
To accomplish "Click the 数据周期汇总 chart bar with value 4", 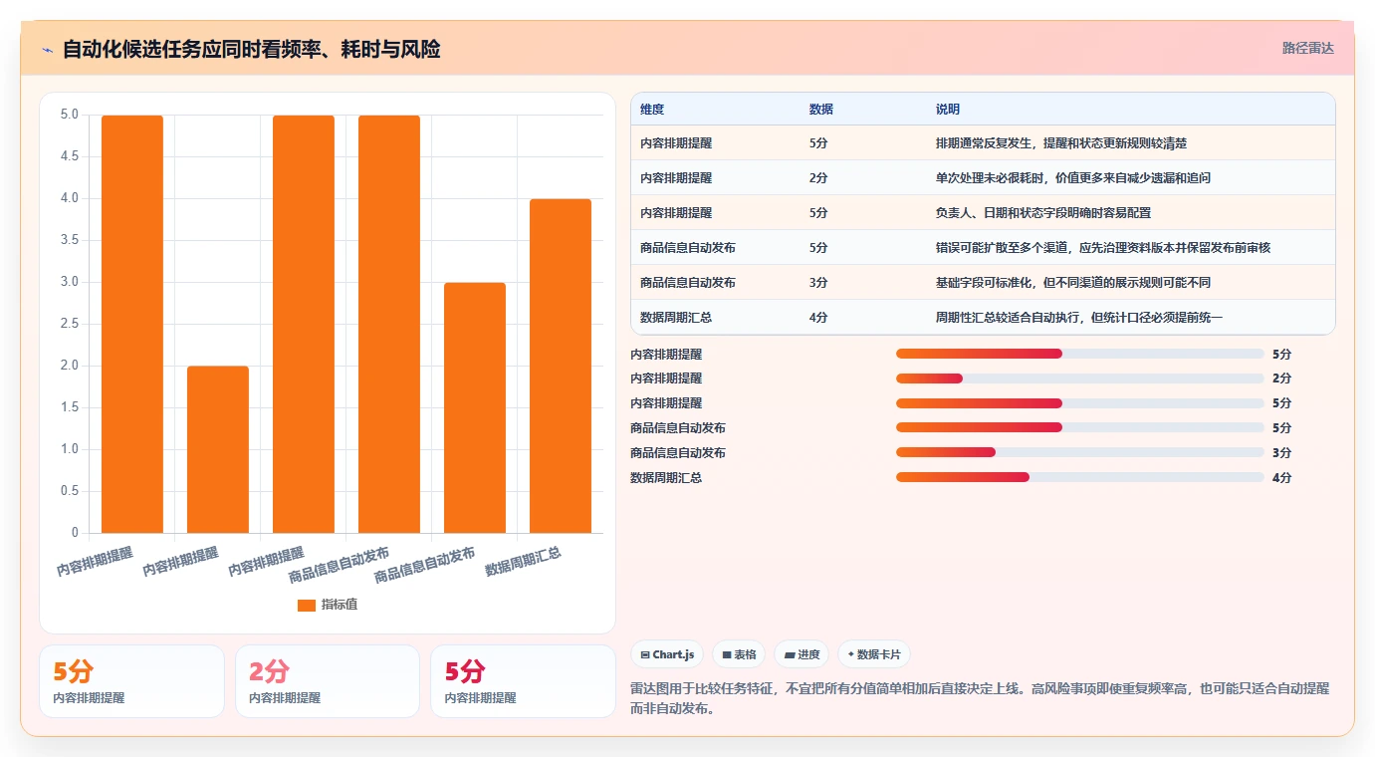I will pos(561,366).
